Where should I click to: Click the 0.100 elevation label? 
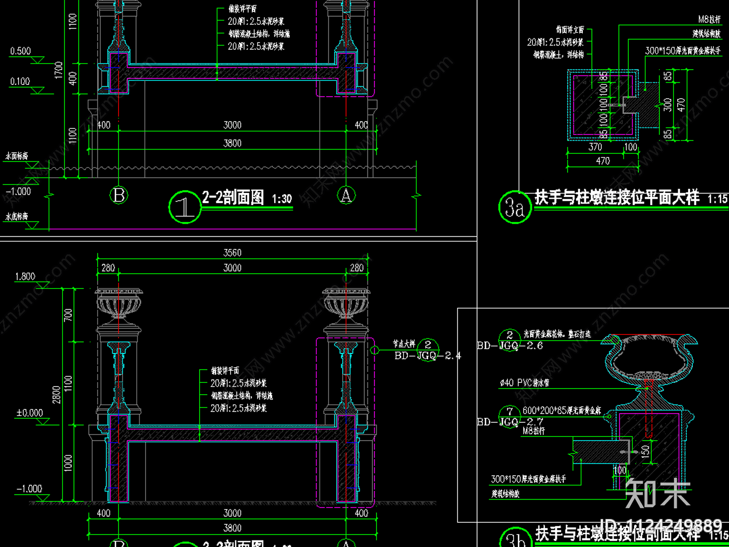point(20,82)
